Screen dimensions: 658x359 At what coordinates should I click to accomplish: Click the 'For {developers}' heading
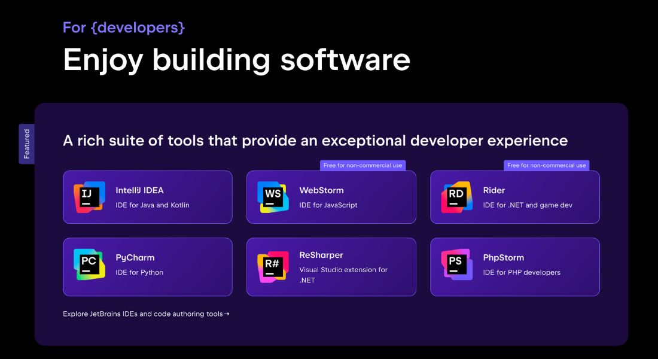coord(124,28)
